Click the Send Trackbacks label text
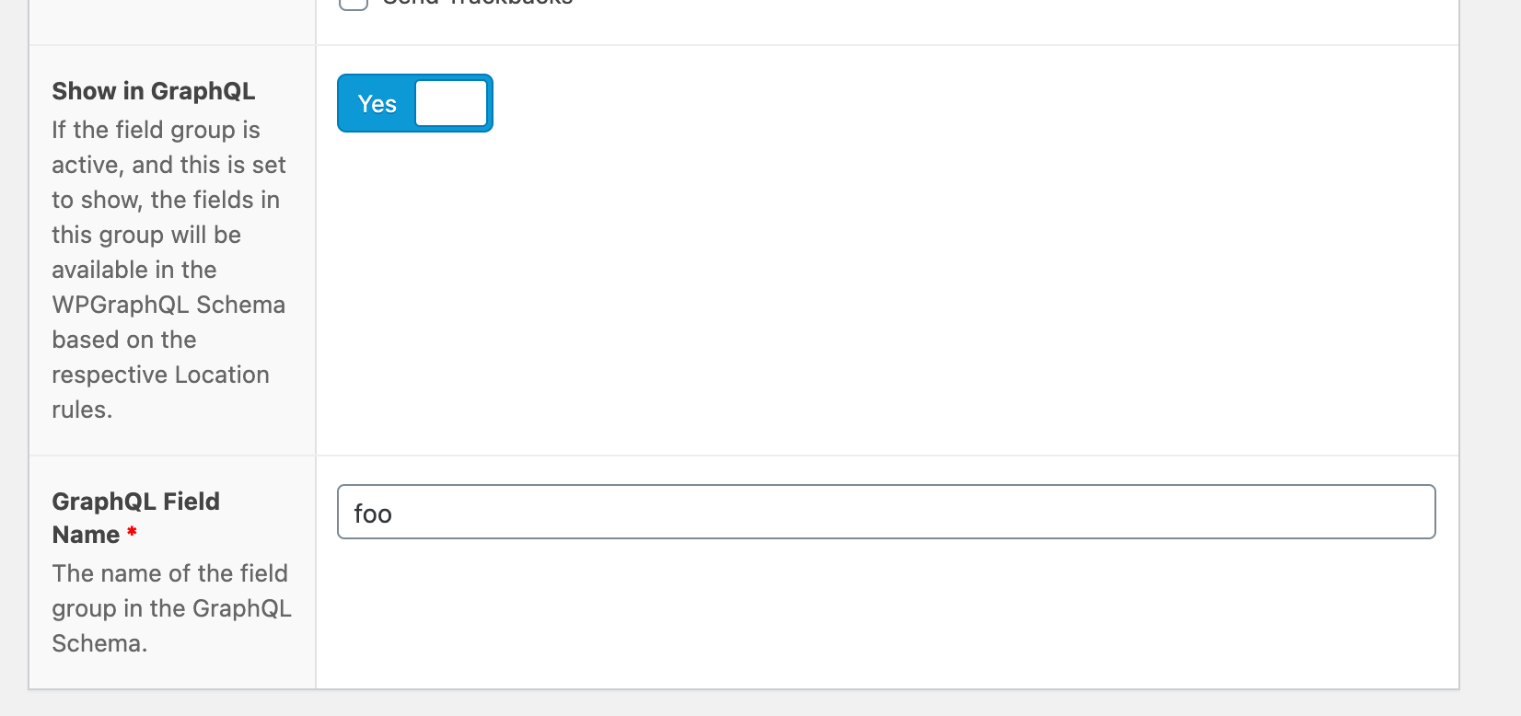This screenshot has width=1521, height=716. [478, 3]
